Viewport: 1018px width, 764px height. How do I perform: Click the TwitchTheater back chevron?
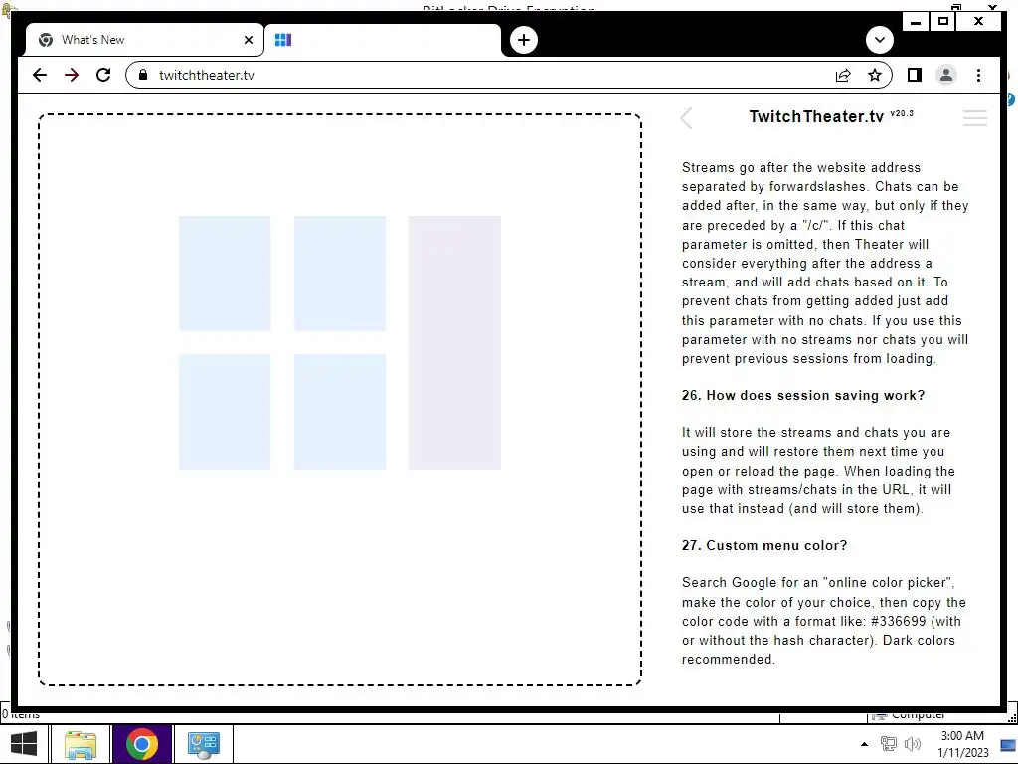(687, 118)
